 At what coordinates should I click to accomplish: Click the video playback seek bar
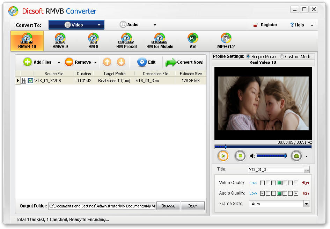263,147
